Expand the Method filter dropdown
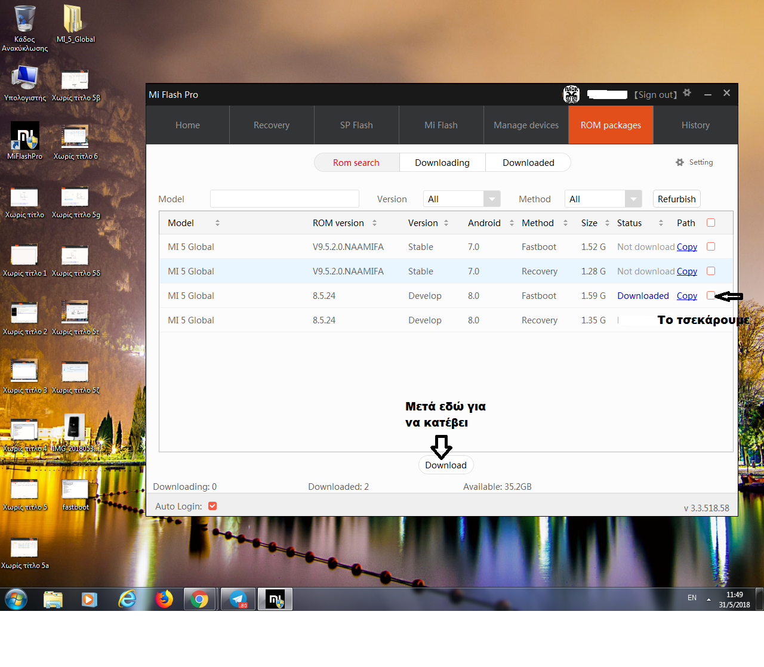This screenshot has width=764, height=667. coord(633,199)
